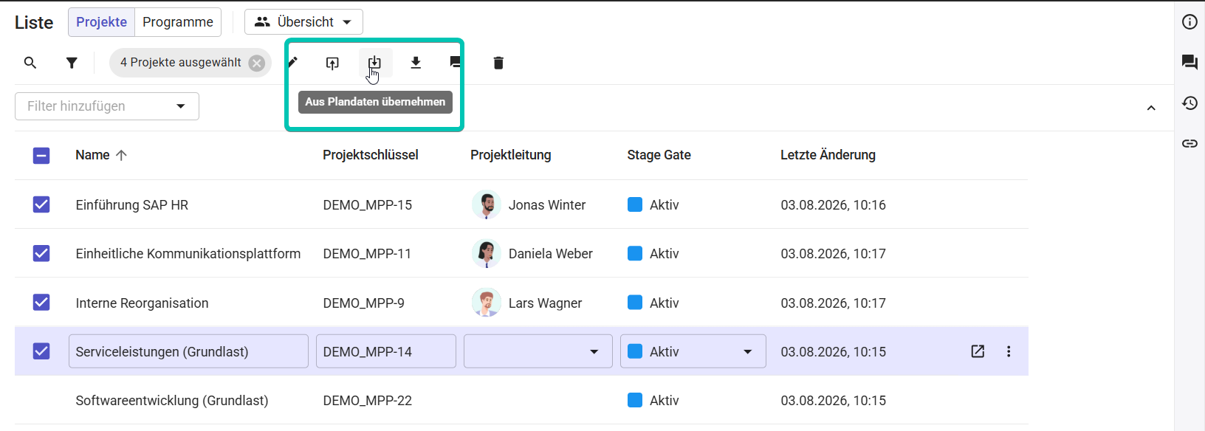
Task: Click the pencil edit icon
Action: [293, 62]
